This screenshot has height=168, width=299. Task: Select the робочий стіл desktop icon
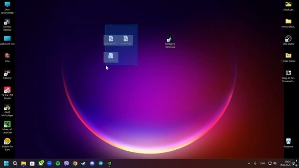[7, 41]
